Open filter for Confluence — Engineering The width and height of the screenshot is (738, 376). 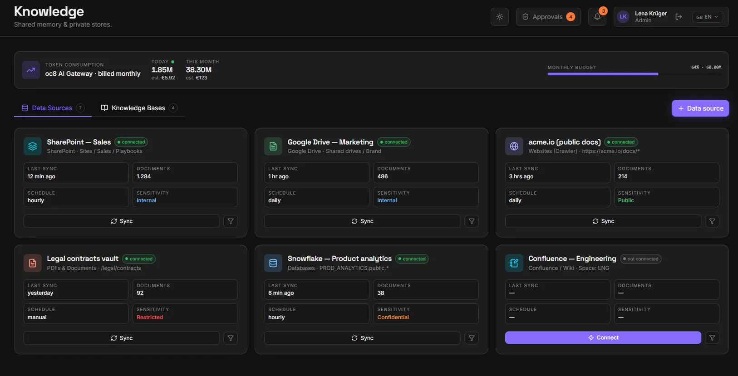pyautogui.click(x=712, y=338)
